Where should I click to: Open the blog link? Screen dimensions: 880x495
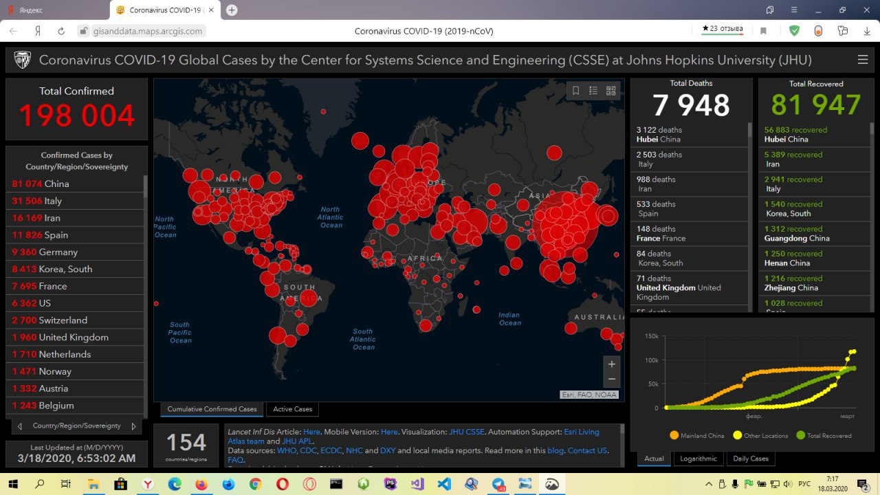555,450
